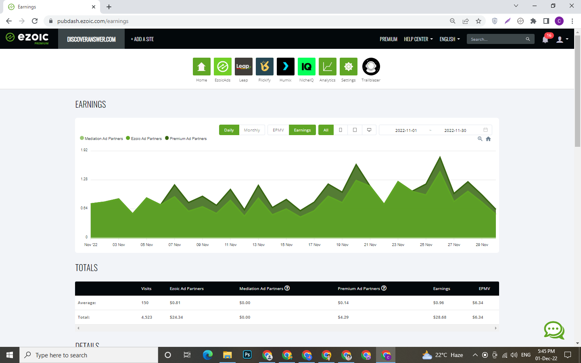Click the Ezoic Premium logo
This screenshot has height=363, width=581.
pos(27,38)
